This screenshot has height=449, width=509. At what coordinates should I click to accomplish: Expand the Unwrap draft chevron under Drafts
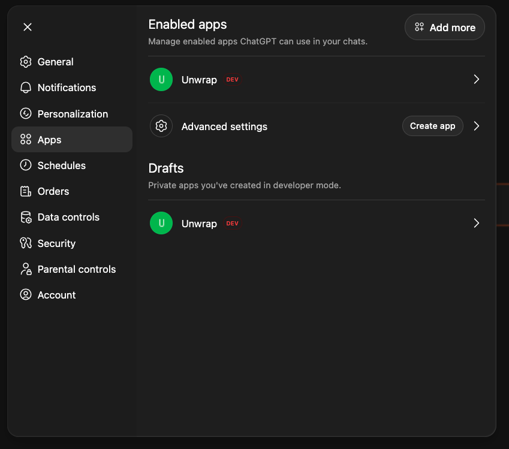(x=477, y=223)
